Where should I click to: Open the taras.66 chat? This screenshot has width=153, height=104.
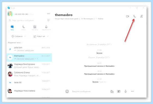pos(29,82)
